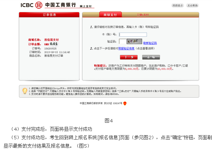Click the 中国工商银行版权所有 footer text
Screen dimensions: 213x150
click(x=91, y=103)
